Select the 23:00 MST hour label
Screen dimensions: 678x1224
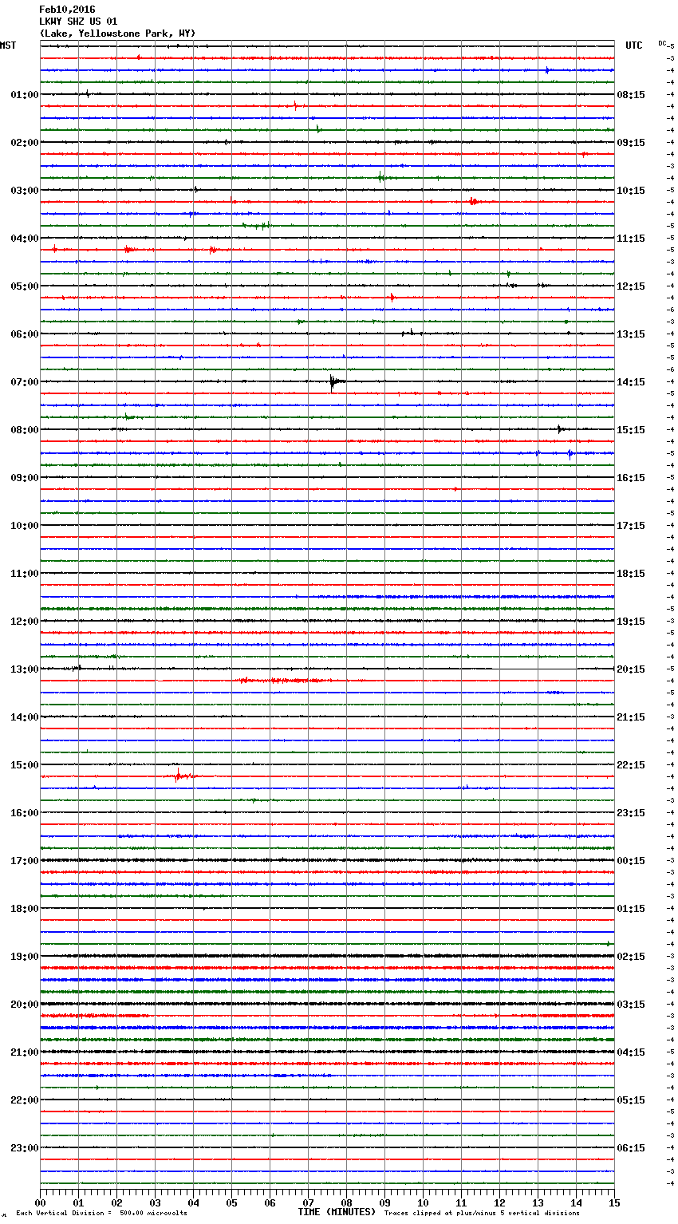pyautogui.click(x=25, y=1148)
